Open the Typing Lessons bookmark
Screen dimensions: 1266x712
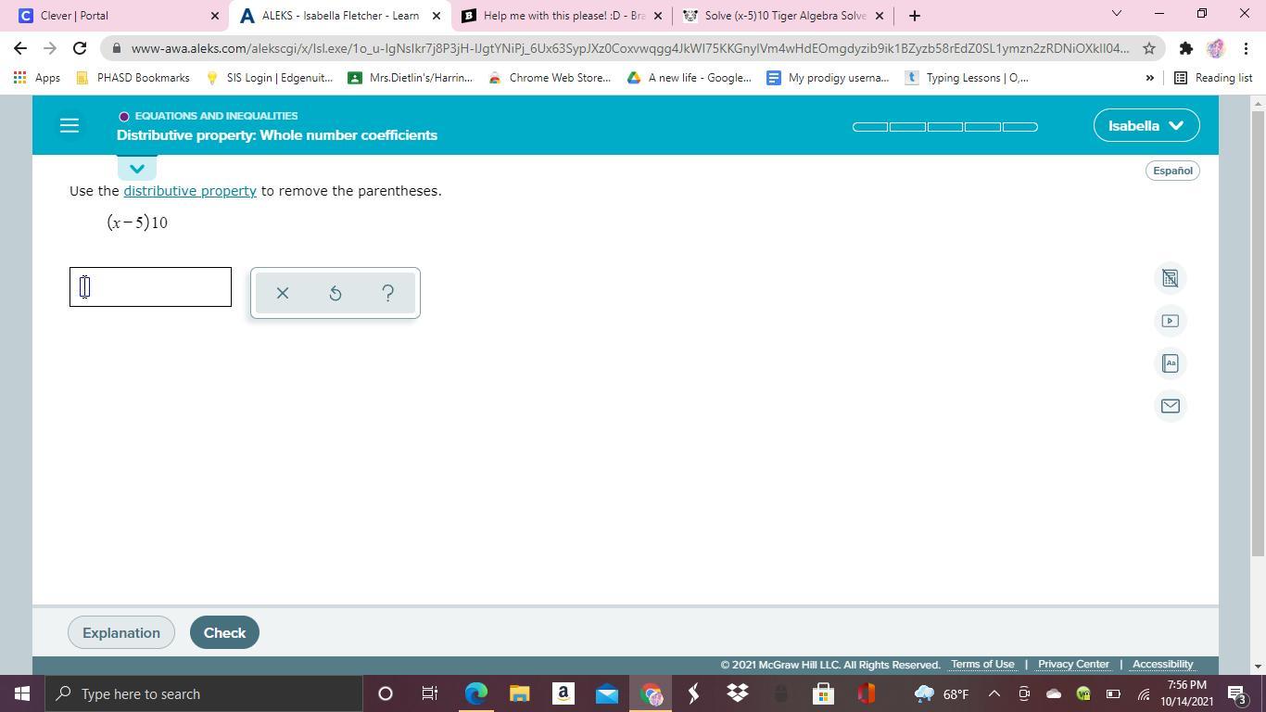point(967,78)
